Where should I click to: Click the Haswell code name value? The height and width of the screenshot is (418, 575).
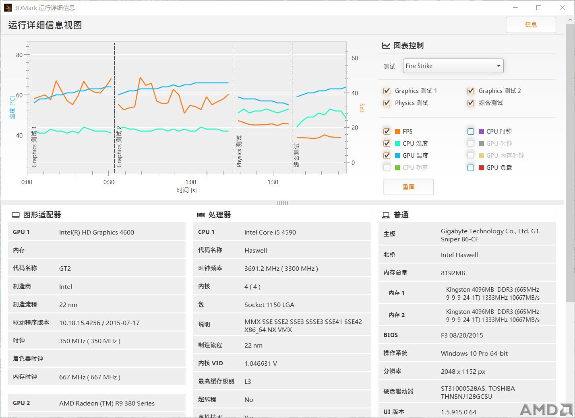256,251
